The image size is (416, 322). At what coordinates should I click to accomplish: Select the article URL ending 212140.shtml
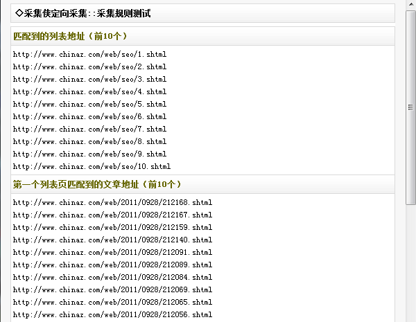(x=112, y=240)
